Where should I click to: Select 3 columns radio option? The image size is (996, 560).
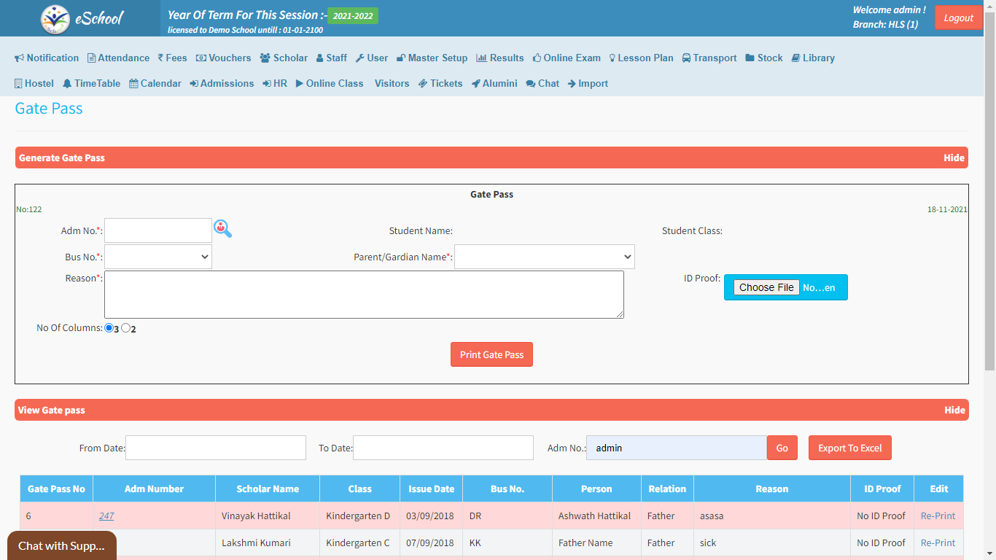(x=109, y=328)
